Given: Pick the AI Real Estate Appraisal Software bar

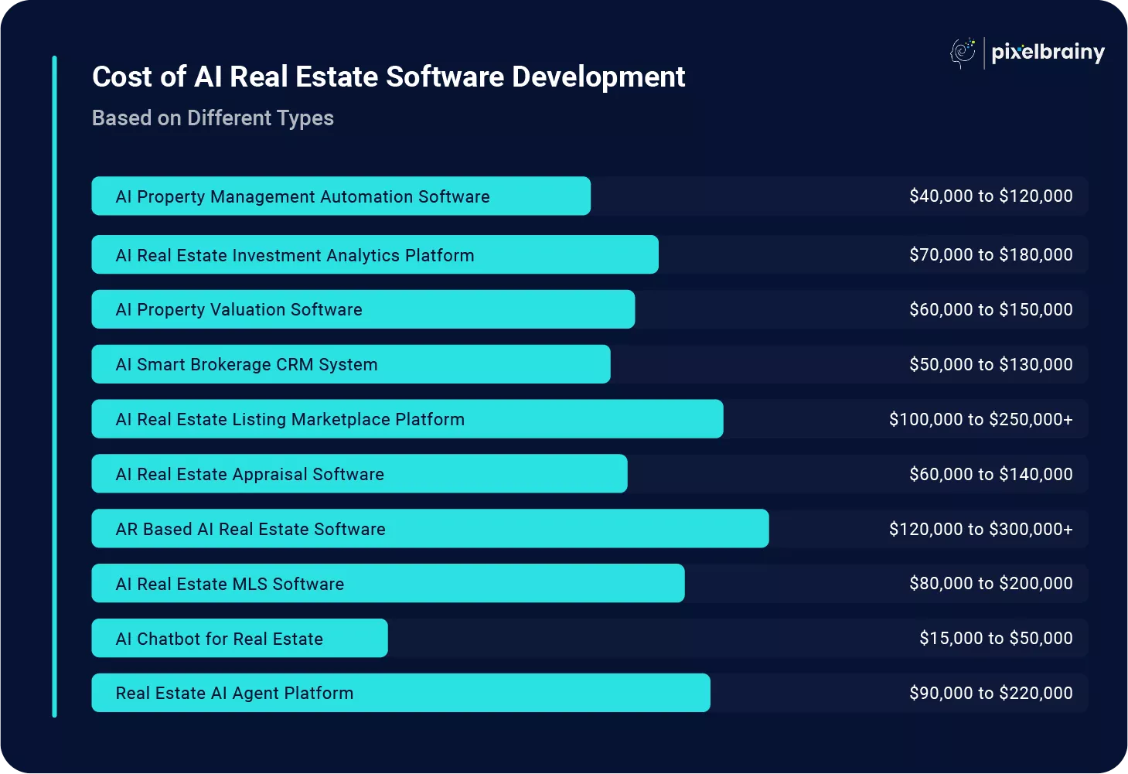Looking at the screenshot, I should 360,474.
